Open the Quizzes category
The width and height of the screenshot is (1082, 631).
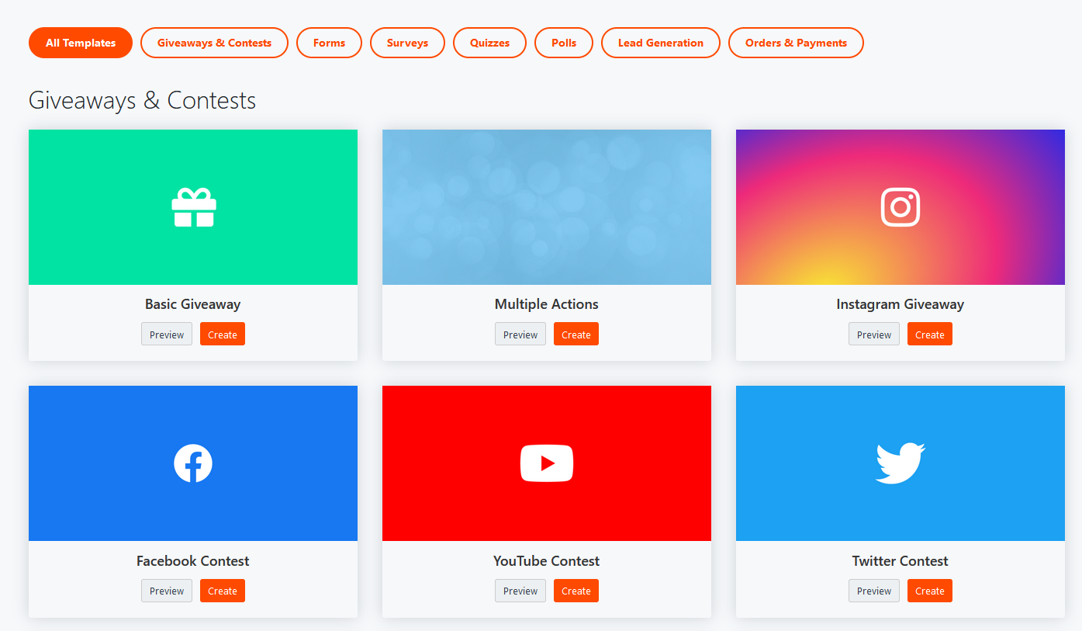point(489,43)
